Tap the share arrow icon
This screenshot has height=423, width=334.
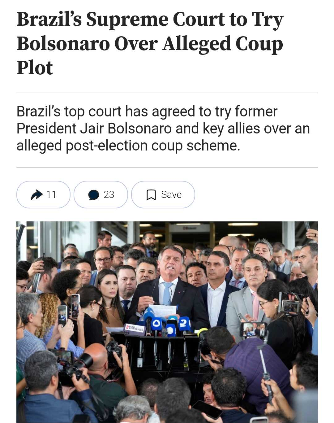point(37,194)
